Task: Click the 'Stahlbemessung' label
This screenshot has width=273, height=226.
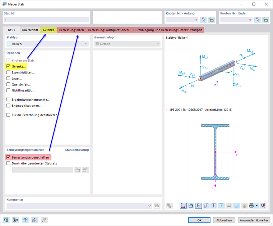Action: click(x=77, y=150)
